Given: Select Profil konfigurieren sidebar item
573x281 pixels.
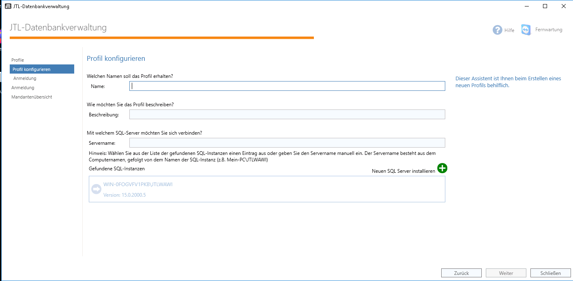Looking at the screenshot, I should click(x=42, y=69).
